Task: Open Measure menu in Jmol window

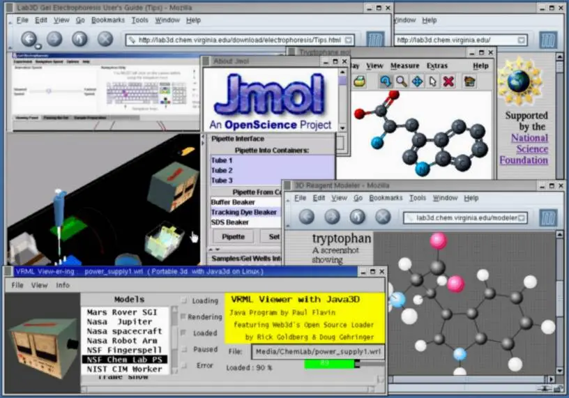Action: point(404,66)
